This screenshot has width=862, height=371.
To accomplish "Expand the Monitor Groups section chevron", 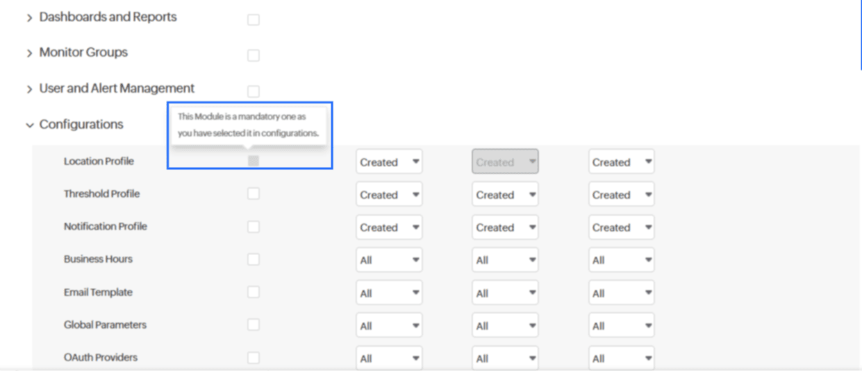I will (x=30, y=53).
